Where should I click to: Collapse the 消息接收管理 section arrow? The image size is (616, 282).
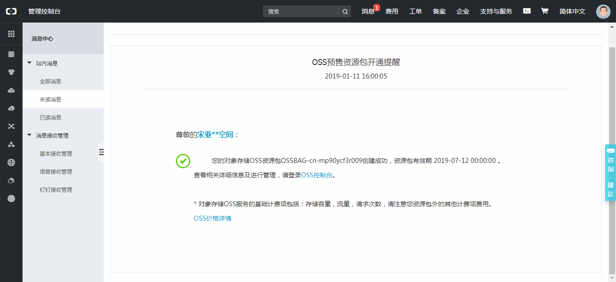pyautogui.click(x=29, y=135)
